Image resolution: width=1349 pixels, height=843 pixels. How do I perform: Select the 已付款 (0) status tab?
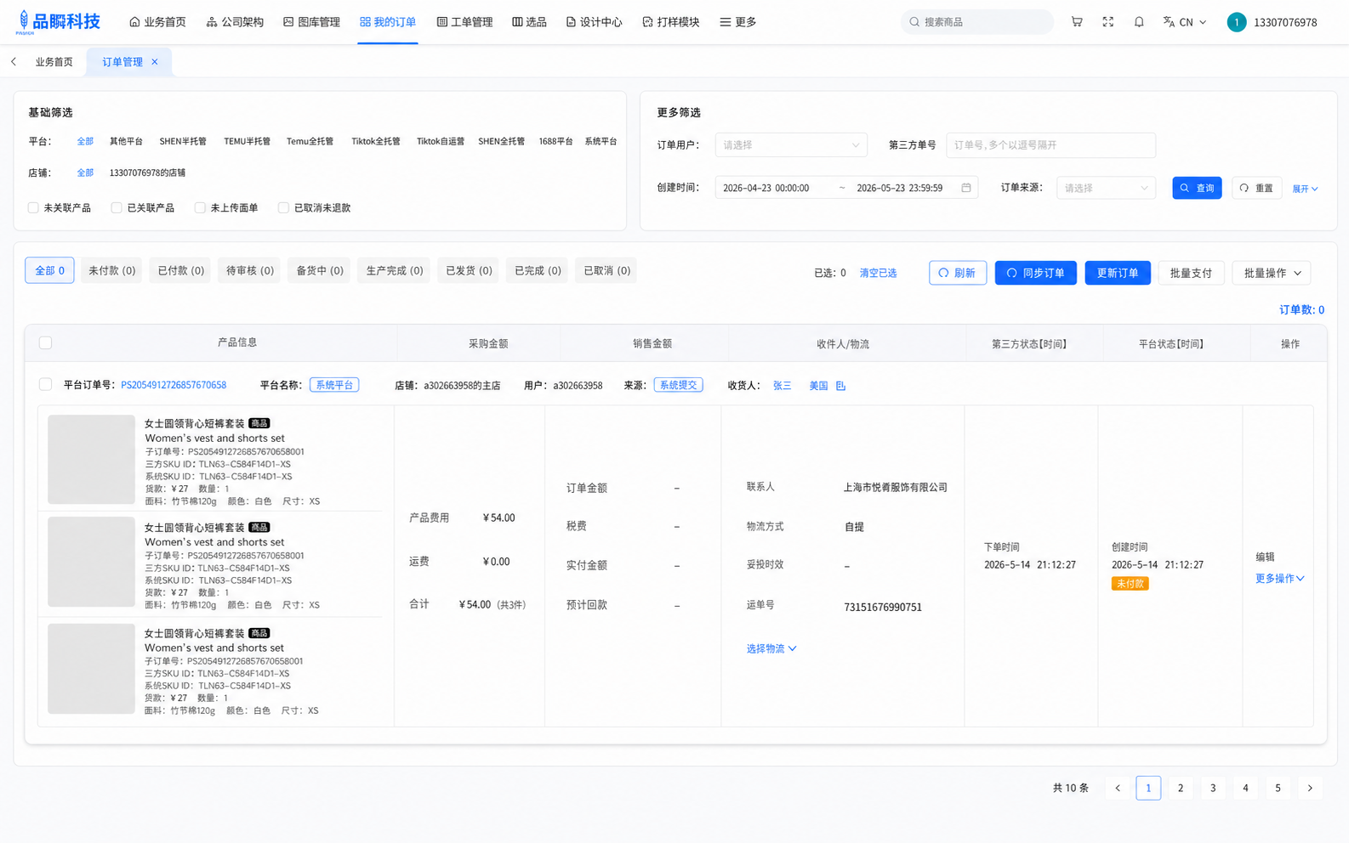click(x=181, y=270)
